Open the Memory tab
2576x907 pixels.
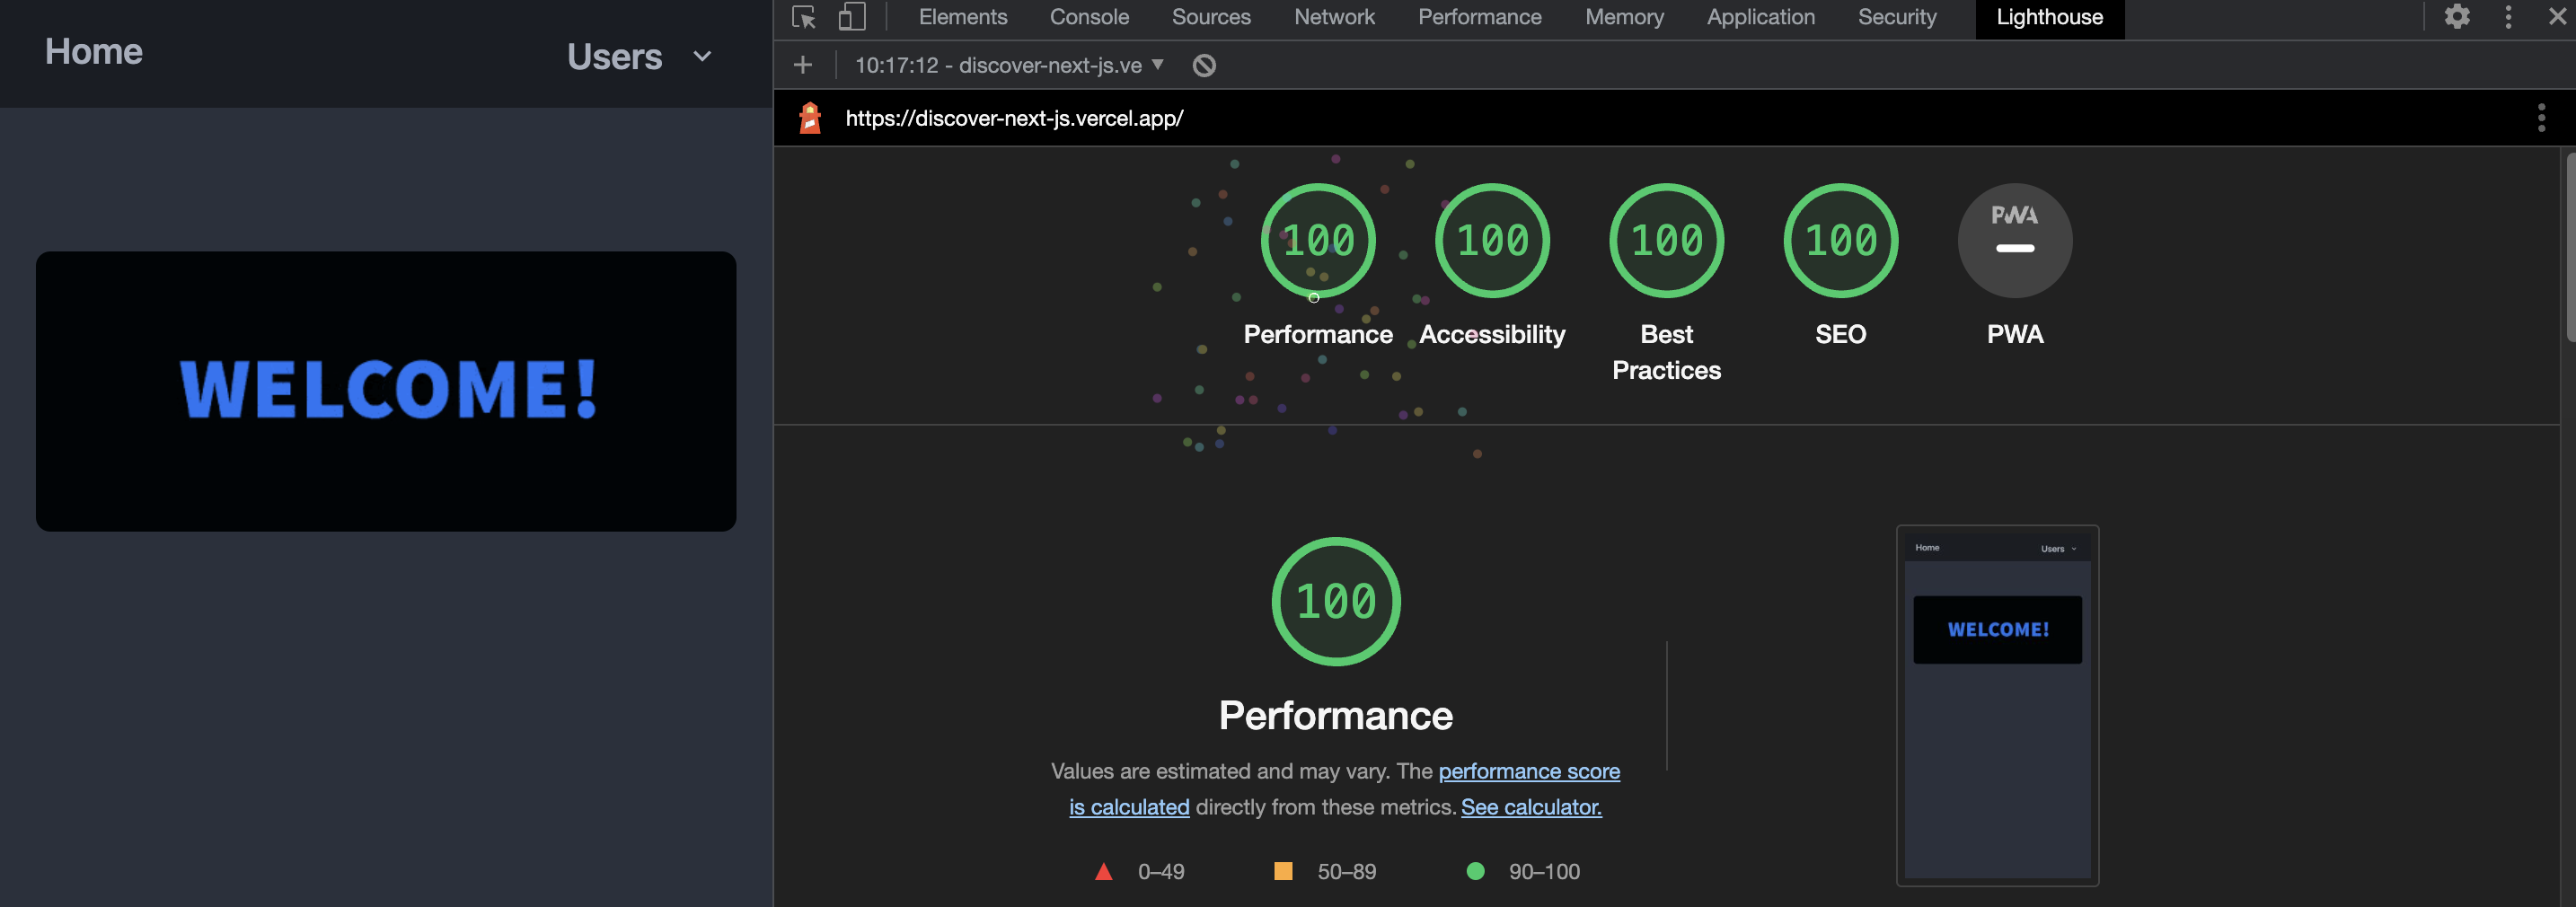coord(1624,17)
